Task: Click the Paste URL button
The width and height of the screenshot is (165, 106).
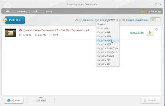Action: pyautogui.click(x=15, y=20)
